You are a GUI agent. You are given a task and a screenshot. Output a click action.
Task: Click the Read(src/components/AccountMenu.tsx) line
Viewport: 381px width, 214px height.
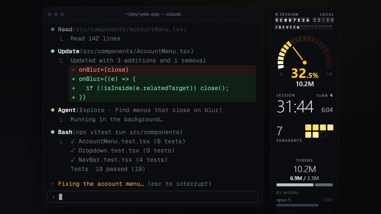(122, 29)
